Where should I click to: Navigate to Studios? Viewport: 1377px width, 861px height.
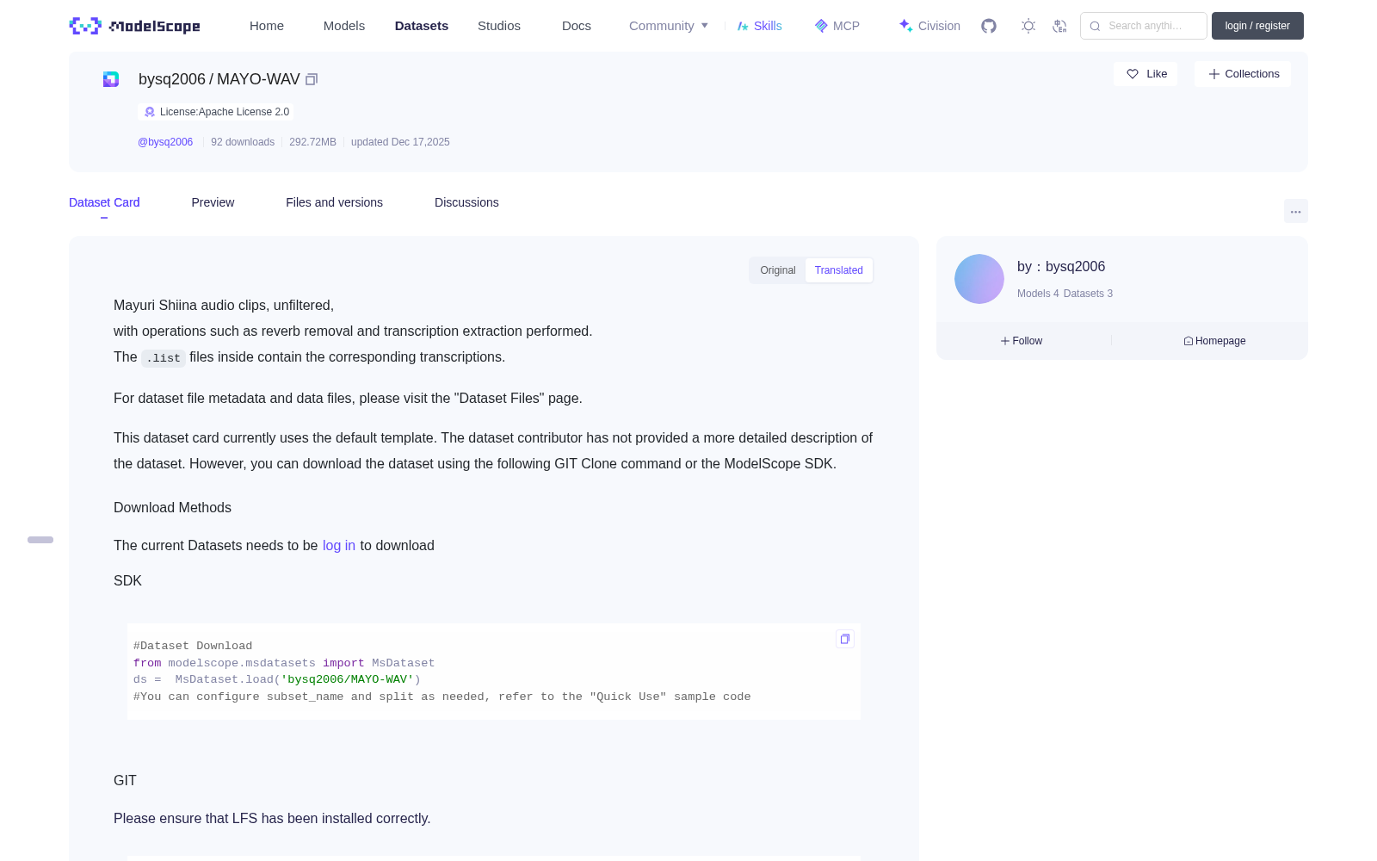click(x=499, y=26)
